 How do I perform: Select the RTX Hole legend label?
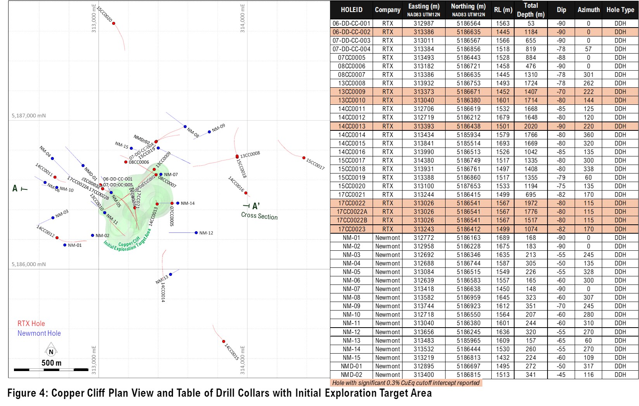click(x=31, y=324)
